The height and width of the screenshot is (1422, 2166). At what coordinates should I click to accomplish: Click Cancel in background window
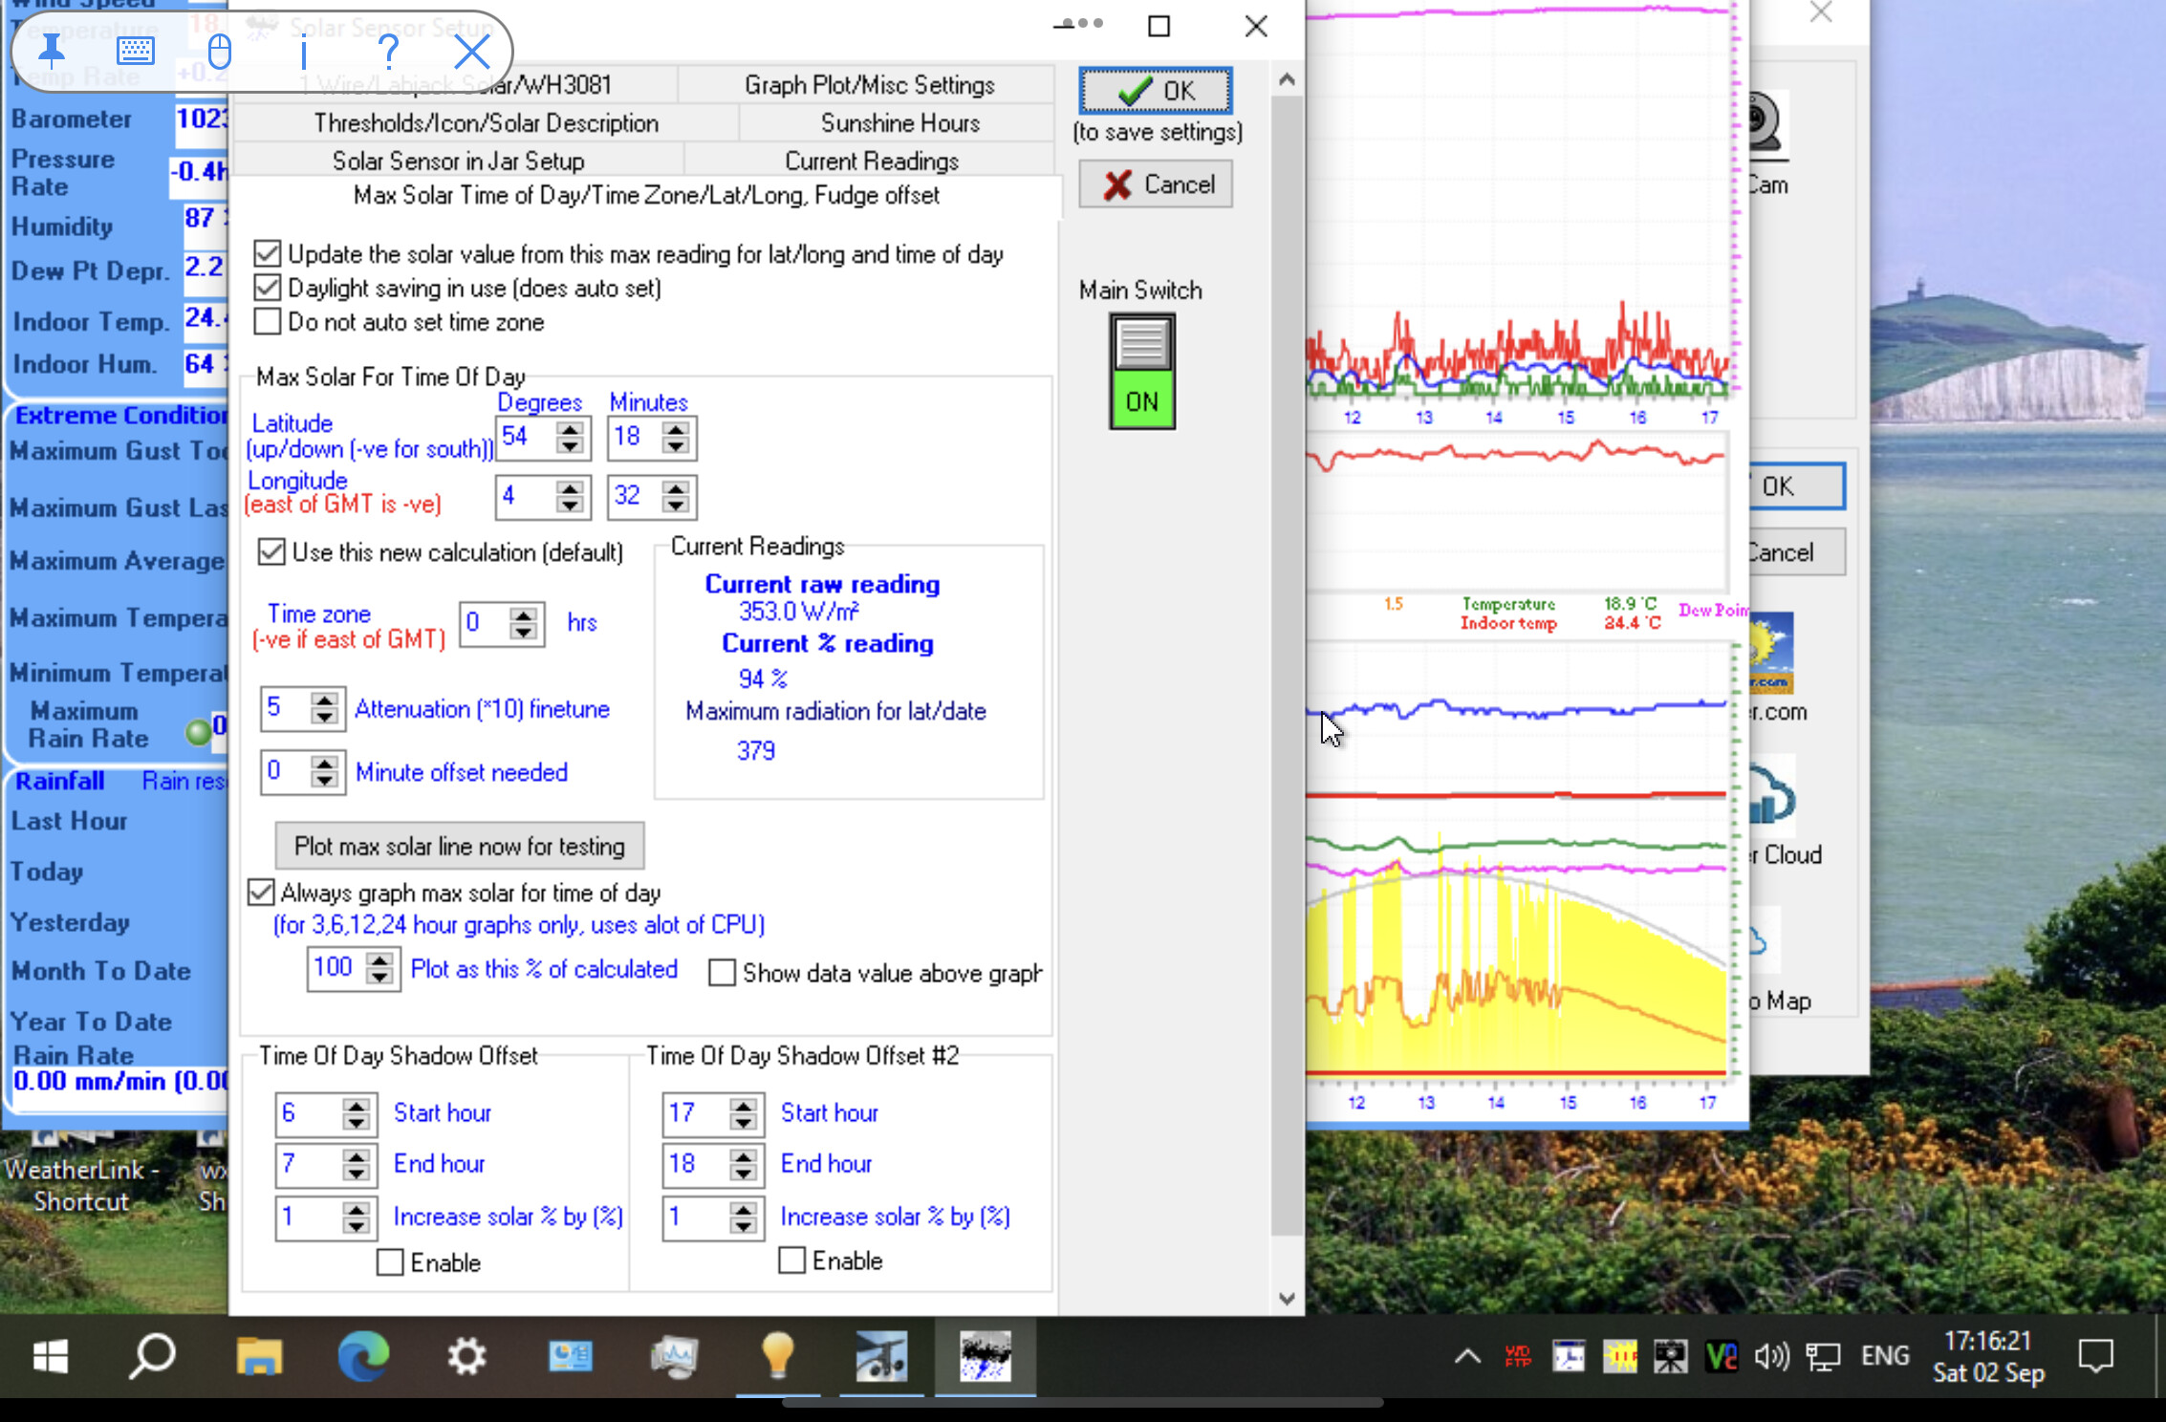point(1797,552)
